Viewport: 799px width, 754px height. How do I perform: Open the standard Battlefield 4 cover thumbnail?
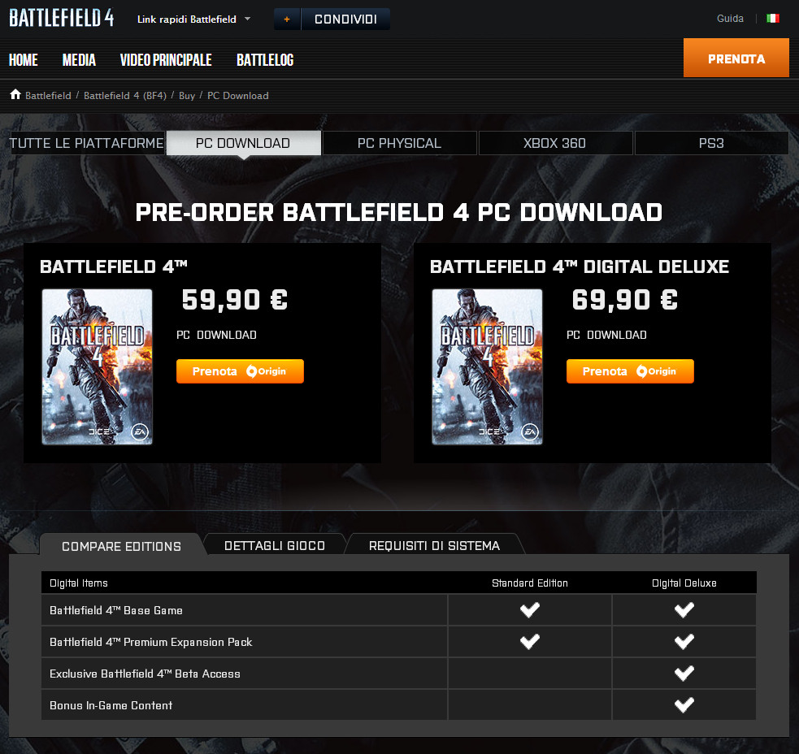(x=97, y=366)
